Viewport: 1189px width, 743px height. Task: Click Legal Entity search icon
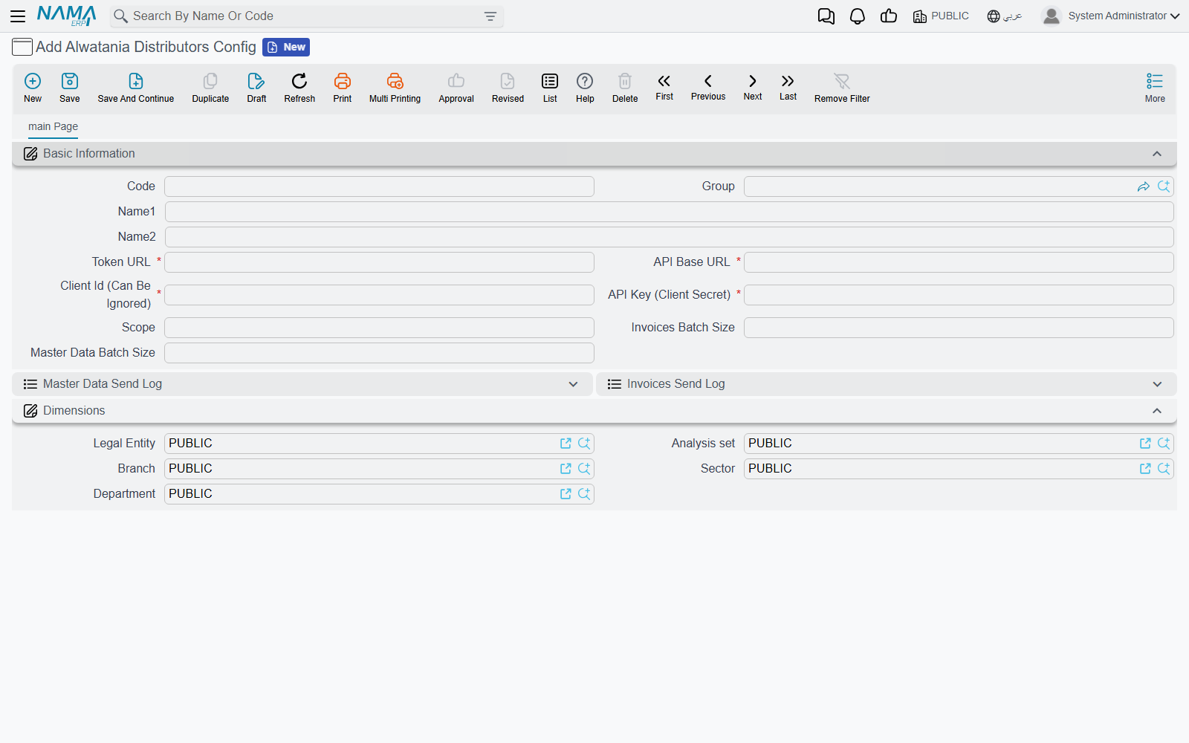click(584, 444)
